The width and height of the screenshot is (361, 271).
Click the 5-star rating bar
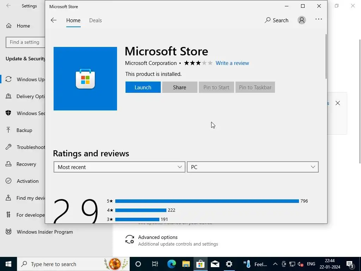click(x=207, y=201)
